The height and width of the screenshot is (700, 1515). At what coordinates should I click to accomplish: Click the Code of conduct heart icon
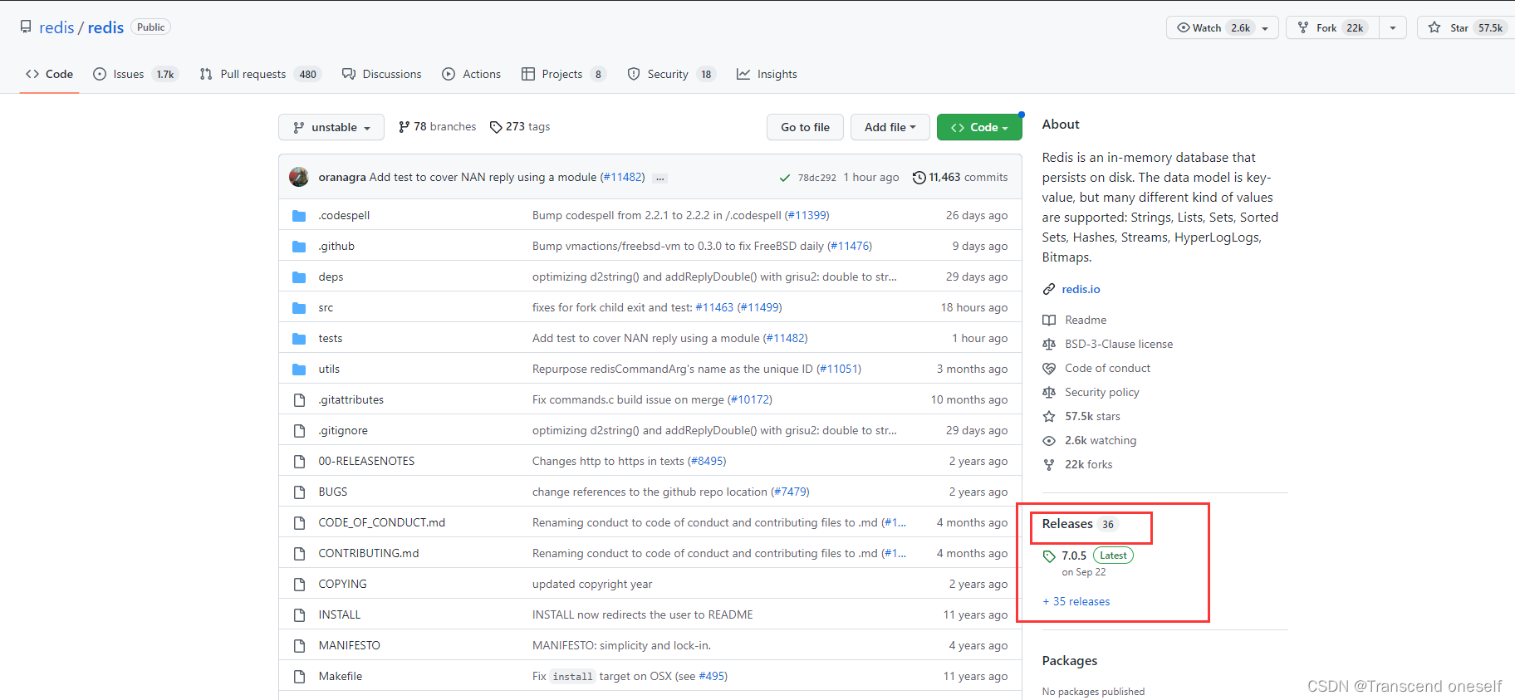(1049, 369)
